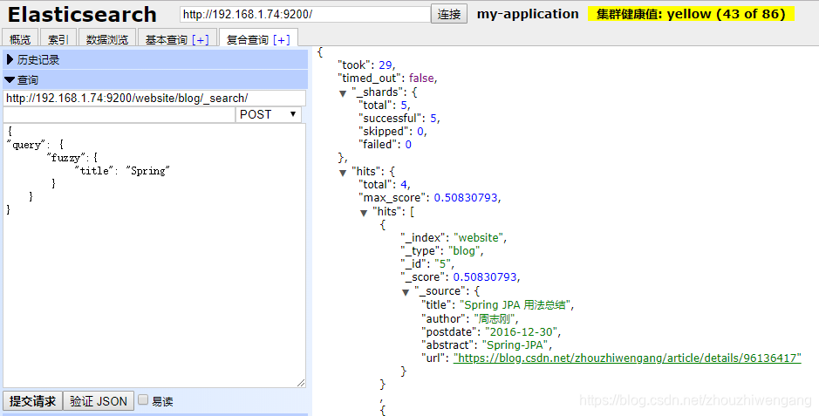Collapse the "_source" JSON node arrow

[x=406, y=292]
